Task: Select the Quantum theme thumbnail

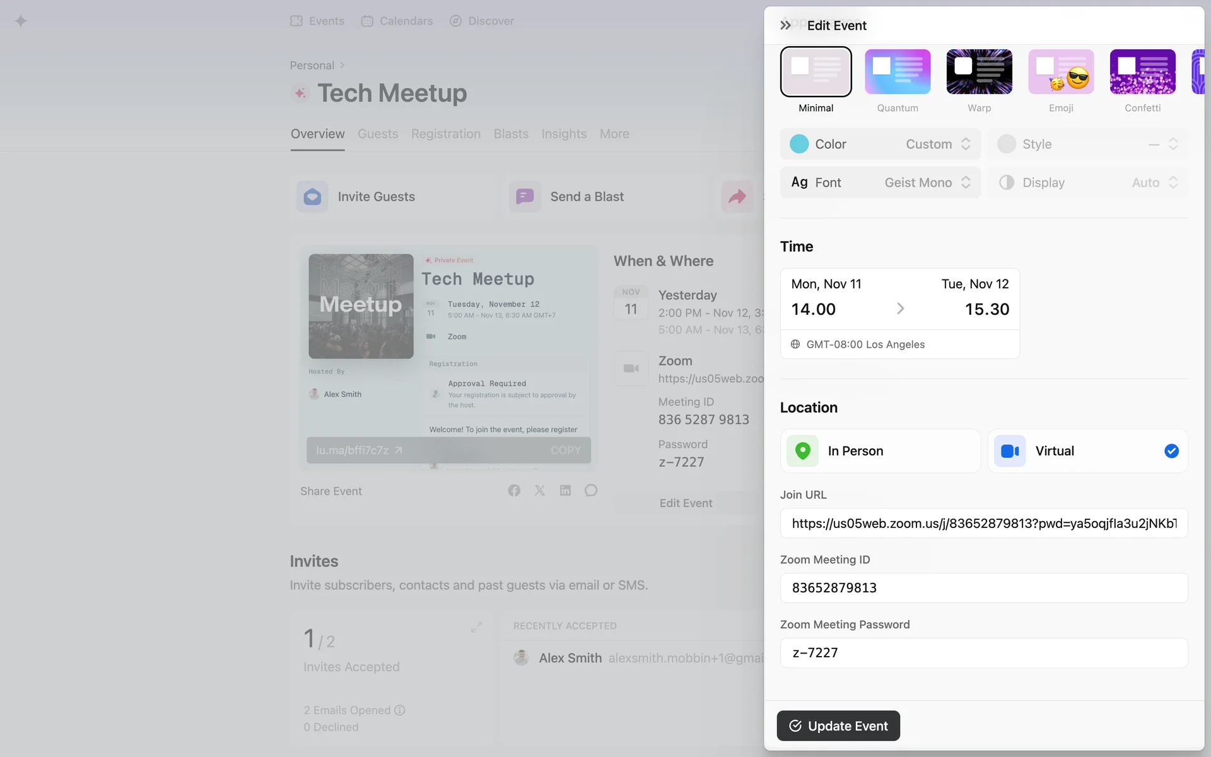Action: pos(898,72)
